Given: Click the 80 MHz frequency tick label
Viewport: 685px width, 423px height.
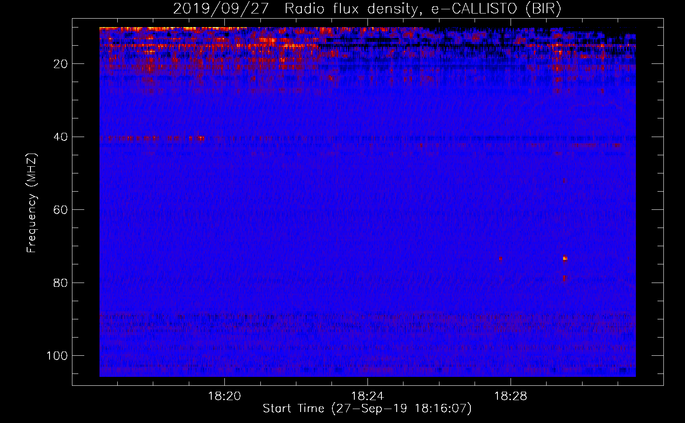Looking at the screenshot, I should coord(61,283).
